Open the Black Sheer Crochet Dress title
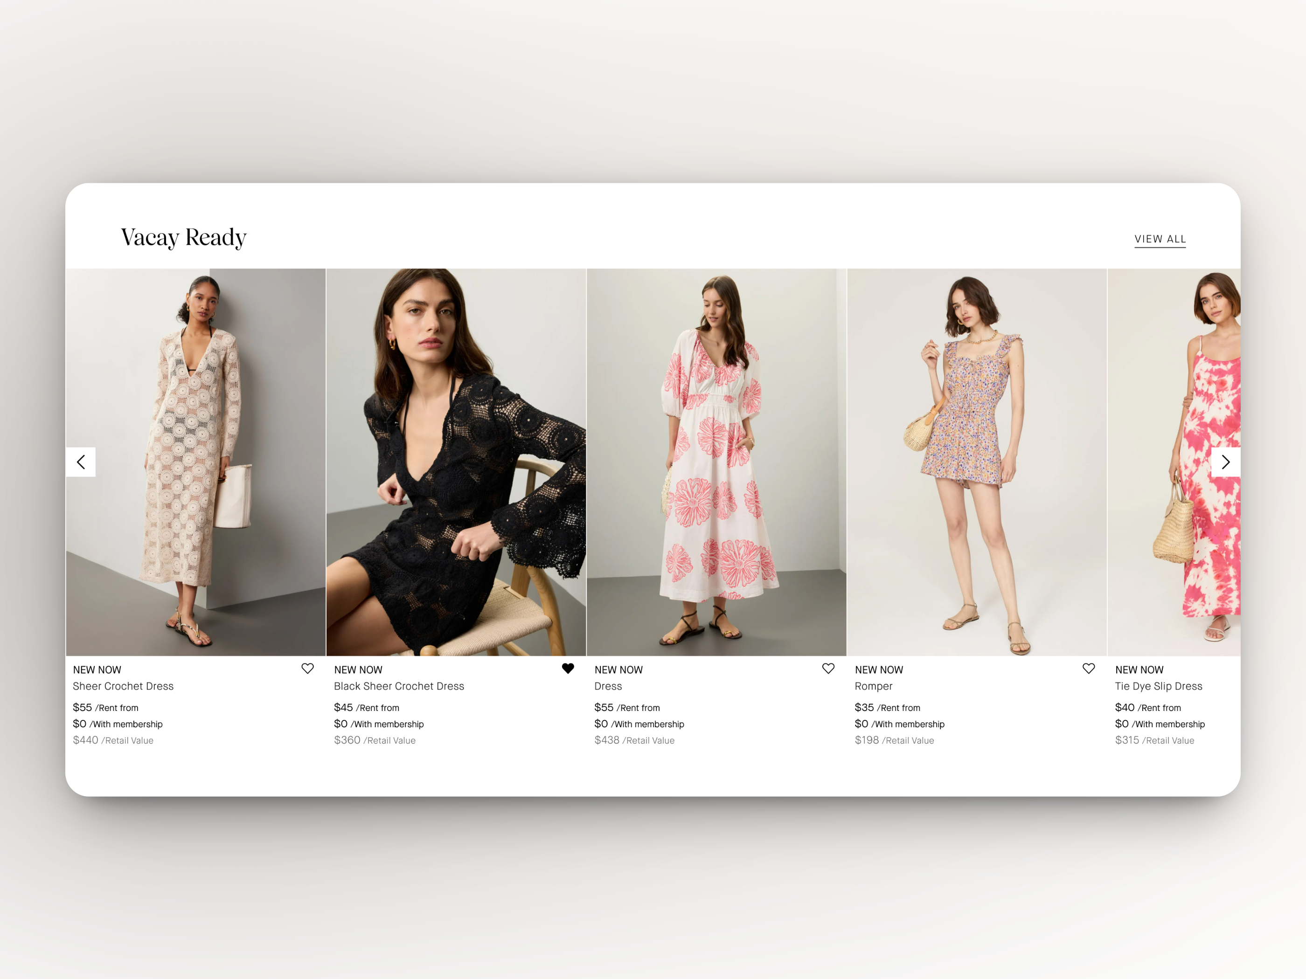 [x=399, y=686]
